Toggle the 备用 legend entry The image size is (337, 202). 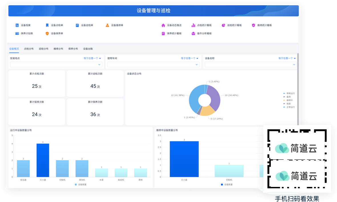(287, 97)
